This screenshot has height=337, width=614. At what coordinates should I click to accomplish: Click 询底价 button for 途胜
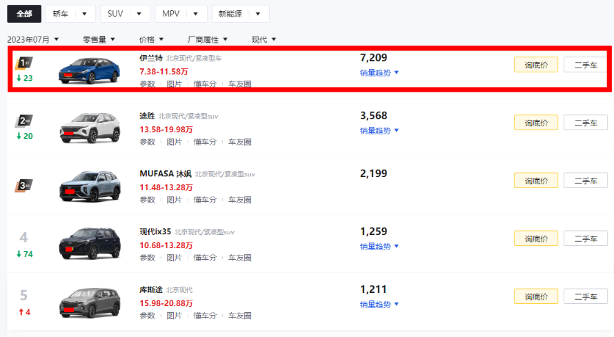coord(536,123)
